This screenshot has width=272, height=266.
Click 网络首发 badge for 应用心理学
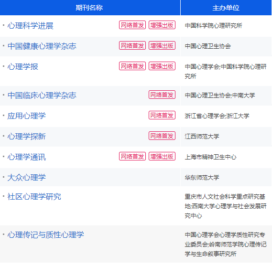pos(162,115)
